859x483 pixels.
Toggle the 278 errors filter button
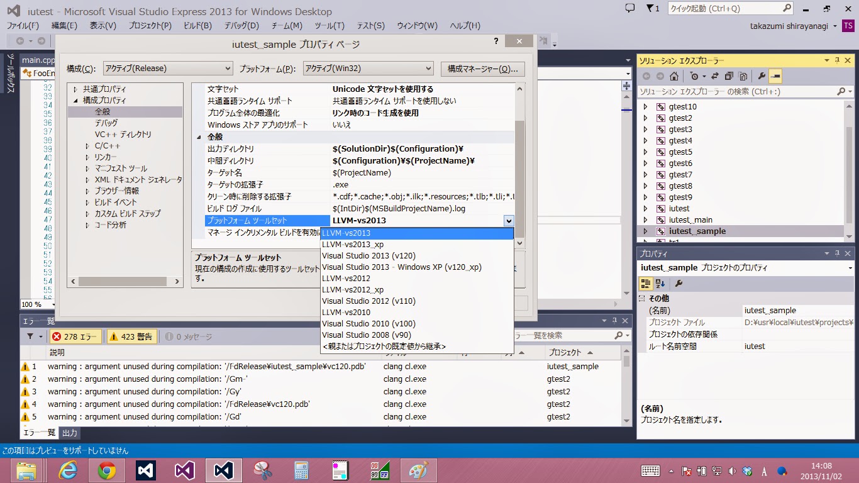click(75, 336)
